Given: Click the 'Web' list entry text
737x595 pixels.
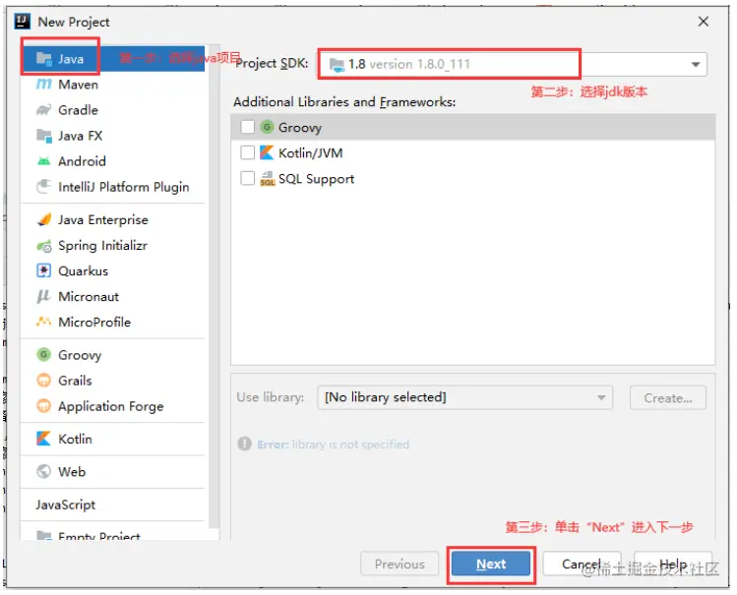Looking at the screenshot, I should [x=72, y=471].
